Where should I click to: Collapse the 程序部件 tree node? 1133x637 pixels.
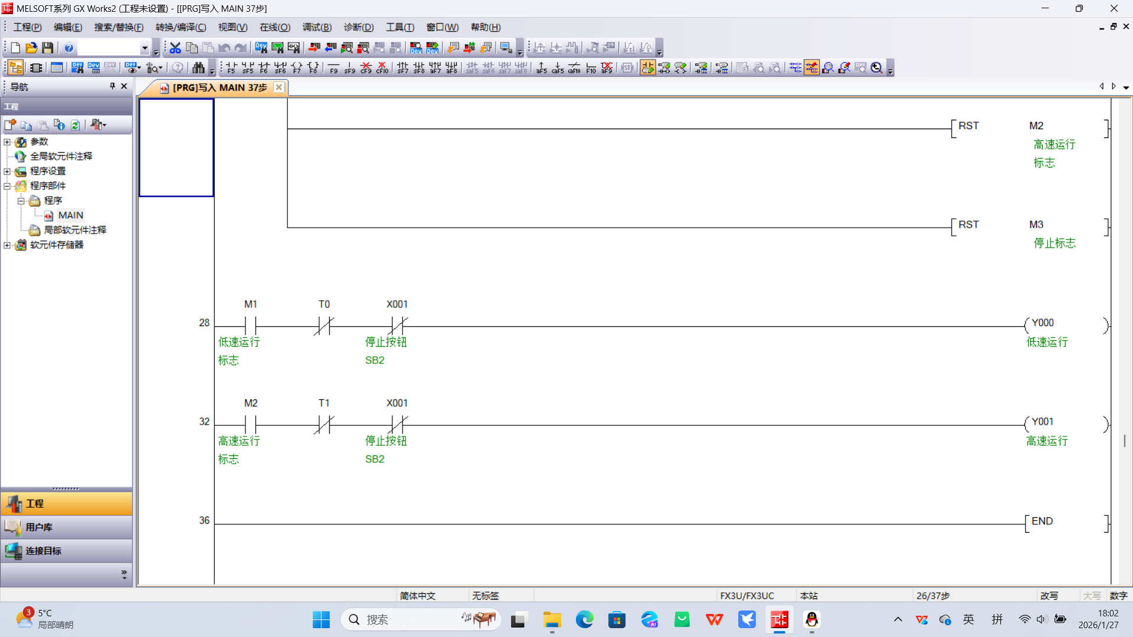[x=7, y=186]
